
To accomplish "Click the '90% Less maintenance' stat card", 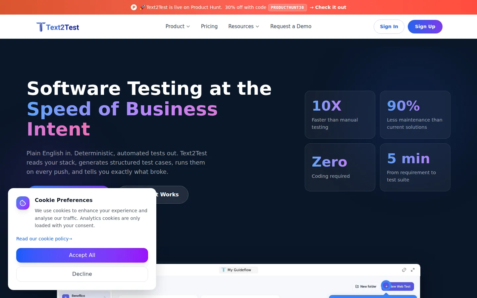I will pos(415,115).
